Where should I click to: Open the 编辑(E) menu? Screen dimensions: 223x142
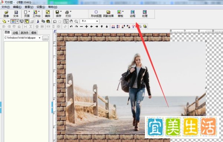tap(17, 7)
